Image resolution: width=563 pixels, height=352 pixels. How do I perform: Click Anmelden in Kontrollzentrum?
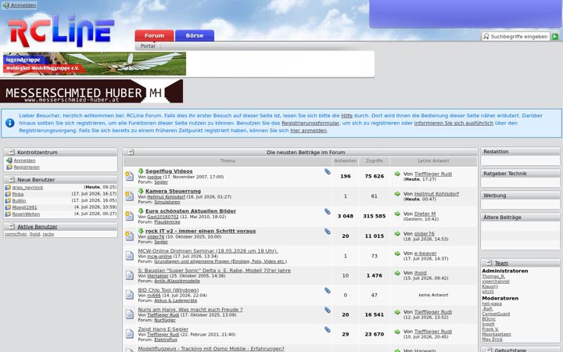pos(24,160)
